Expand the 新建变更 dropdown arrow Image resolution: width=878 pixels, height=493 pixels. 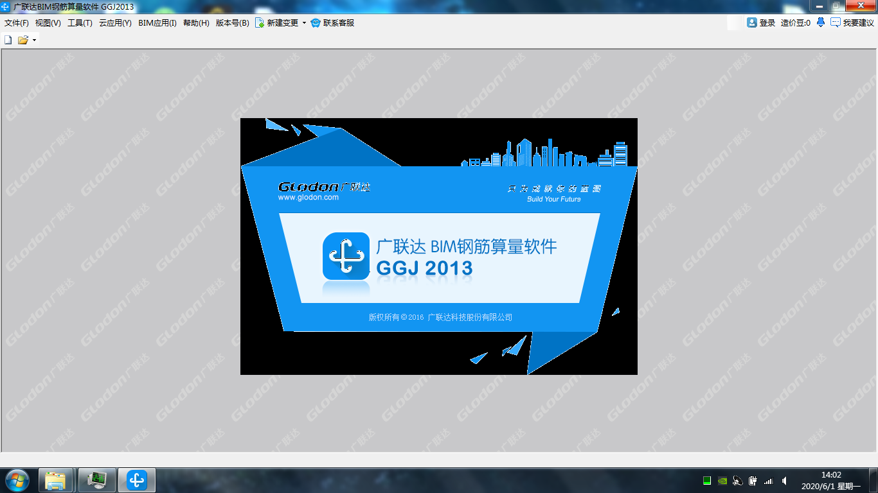pos(304,23)
